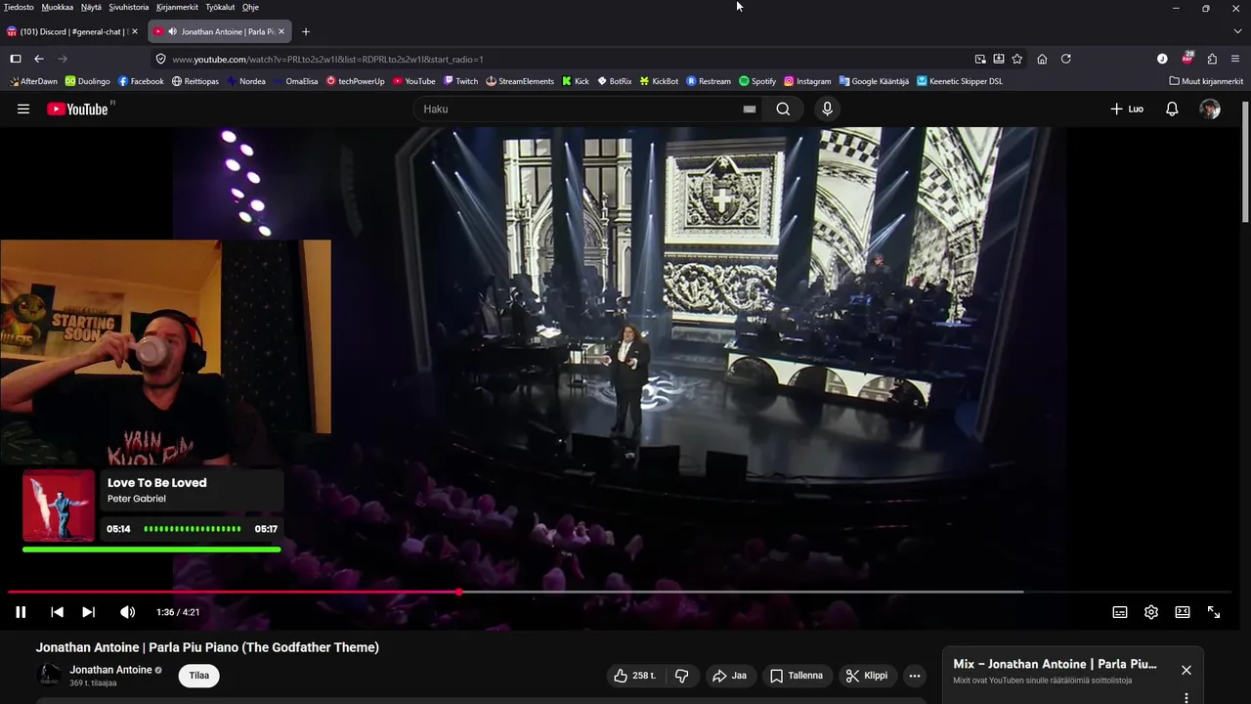Subscribe with the Tilaa button
Viewport: 1251px width, 704px height.
point(199,676)
